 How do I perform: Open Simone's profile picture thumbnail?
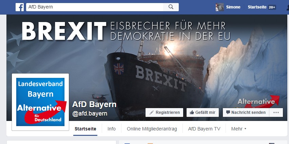coord(220,7)
